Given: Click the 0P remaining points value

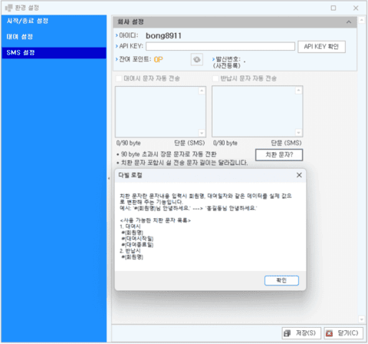Looking at the screenshot, I should tap(159, 60).
